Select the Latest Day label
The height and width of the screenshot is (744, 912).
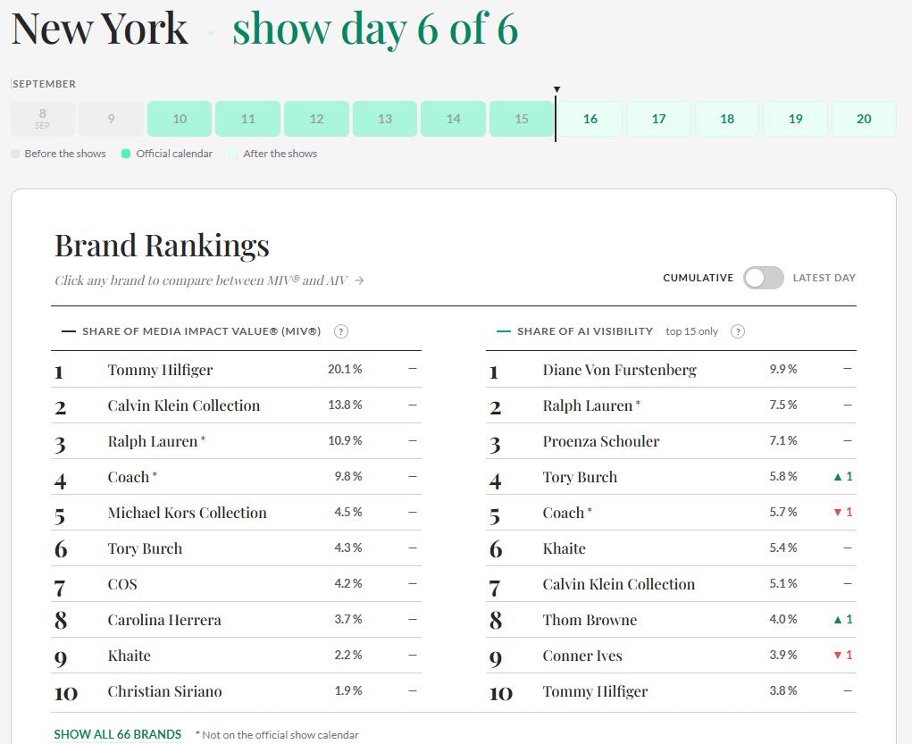click(x=824, y=278)
